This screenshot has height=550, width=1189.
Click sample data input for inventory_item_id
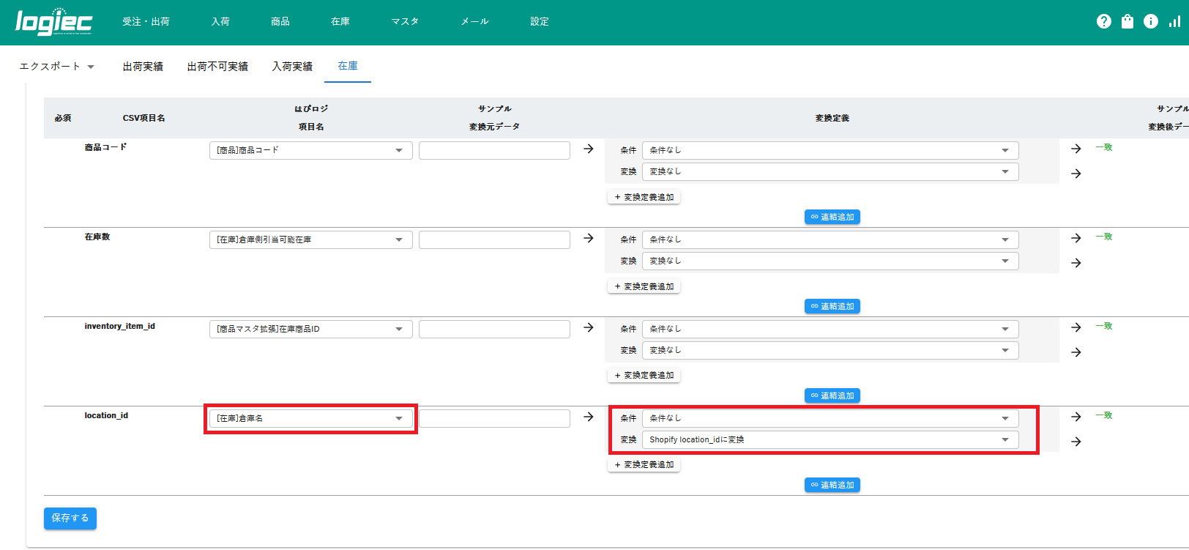(x=494, y=329)
